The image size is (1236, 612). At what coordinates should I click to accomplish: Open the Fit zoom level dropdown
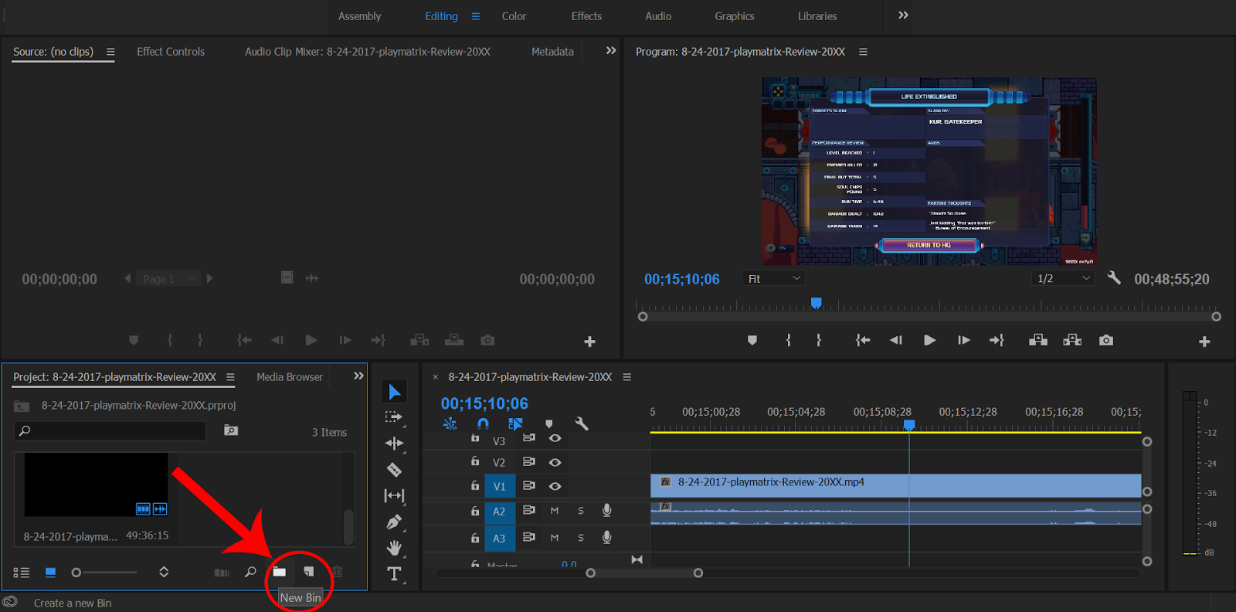[x=774, y=278]
